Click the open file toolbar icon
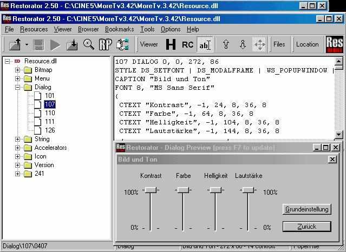The height and width of the screenshot is (252, 346). 15,44
